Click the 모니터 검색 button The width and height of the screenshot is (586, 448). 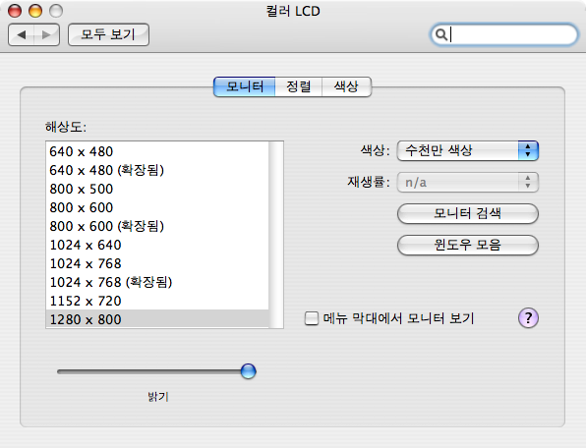tap(468, 213)
